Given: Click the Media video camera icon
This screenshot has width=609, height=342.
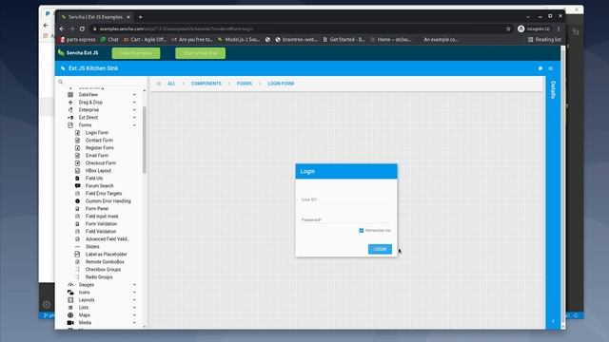Looking at the screenshot, I should click(70, 323).
